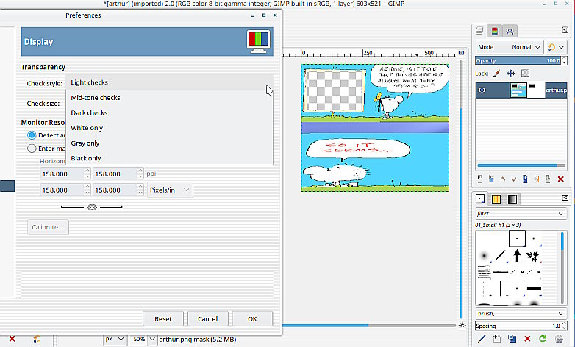
Task: Select the arthur.png layer image thumbnail
Action: coord(518,90)
